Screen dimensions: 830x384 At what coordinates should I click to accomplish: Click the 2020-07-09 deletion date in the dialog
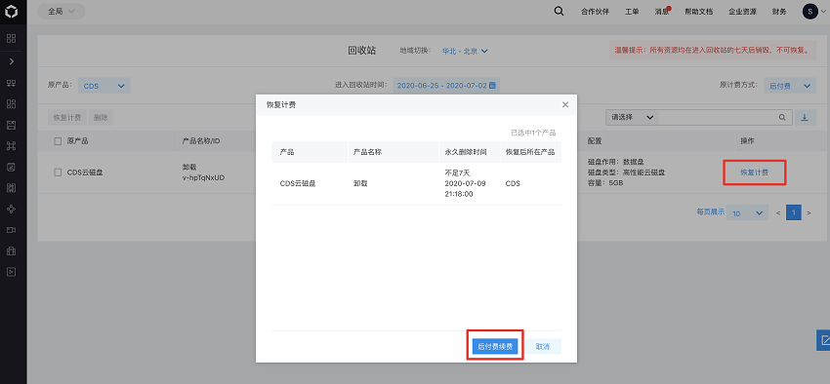(465, 183)
